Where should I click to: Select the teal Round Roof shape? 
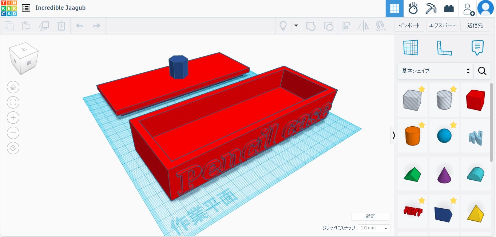476,174
